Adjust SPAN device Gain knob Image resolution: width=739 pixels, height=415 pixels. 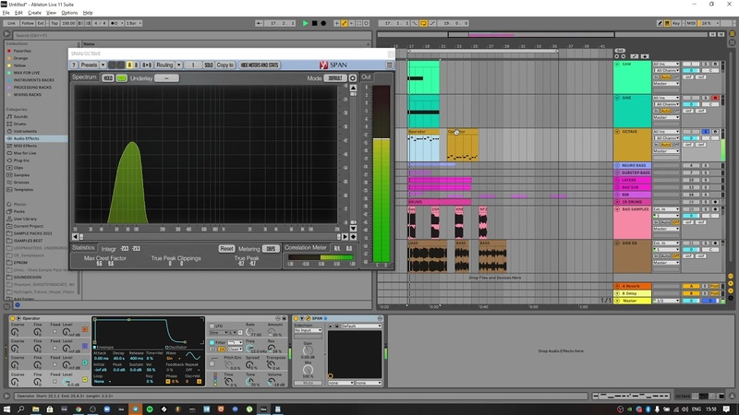click(308, 351)
